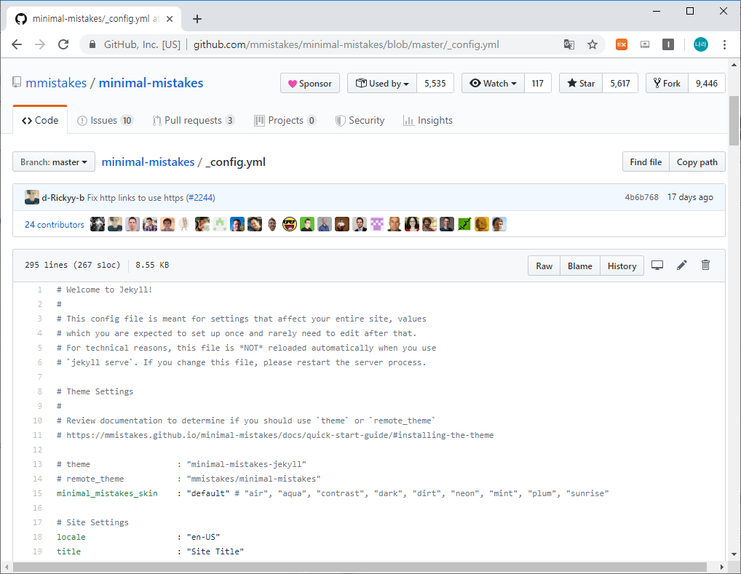This screenshot has height=574, width=741.
Task: Open the Security tab
Action: click(x=360, y=121)
